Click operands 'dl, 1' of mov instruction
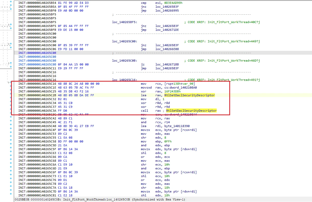Screen dimensions: 312x202 [160, 99]
